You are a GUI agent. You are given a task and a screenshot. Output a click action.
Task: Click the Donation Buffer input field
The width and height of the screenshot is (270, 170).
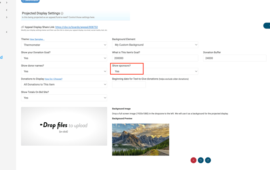click(235, 58)
